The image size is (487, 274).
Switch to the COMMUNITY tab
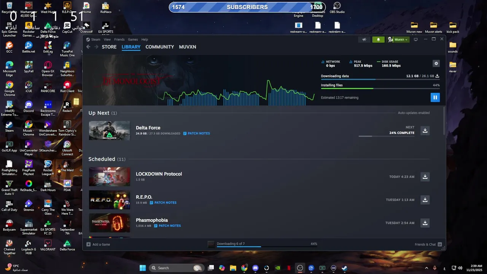(160, 47)
